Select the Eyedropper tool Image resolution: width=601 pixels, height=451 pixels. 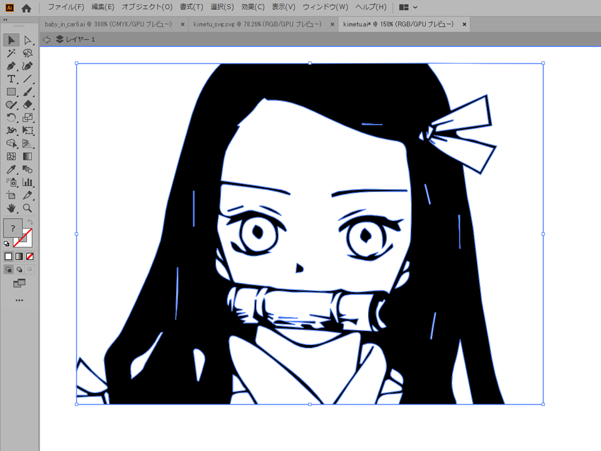click(x=11, y=170)
